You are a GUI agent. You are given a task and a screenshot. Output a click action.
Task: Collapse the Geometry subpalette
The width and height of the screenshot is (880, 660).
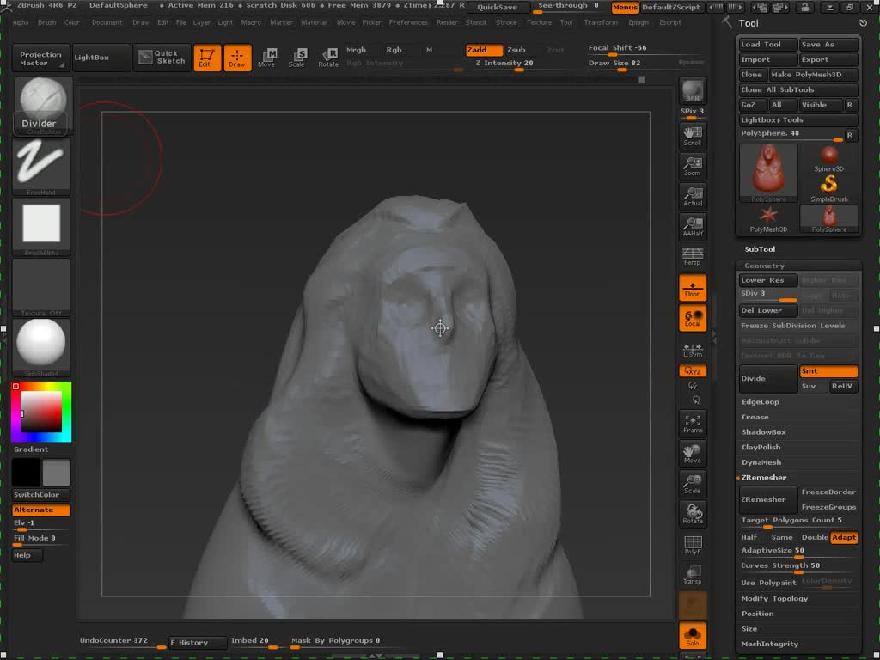(764, 266)
